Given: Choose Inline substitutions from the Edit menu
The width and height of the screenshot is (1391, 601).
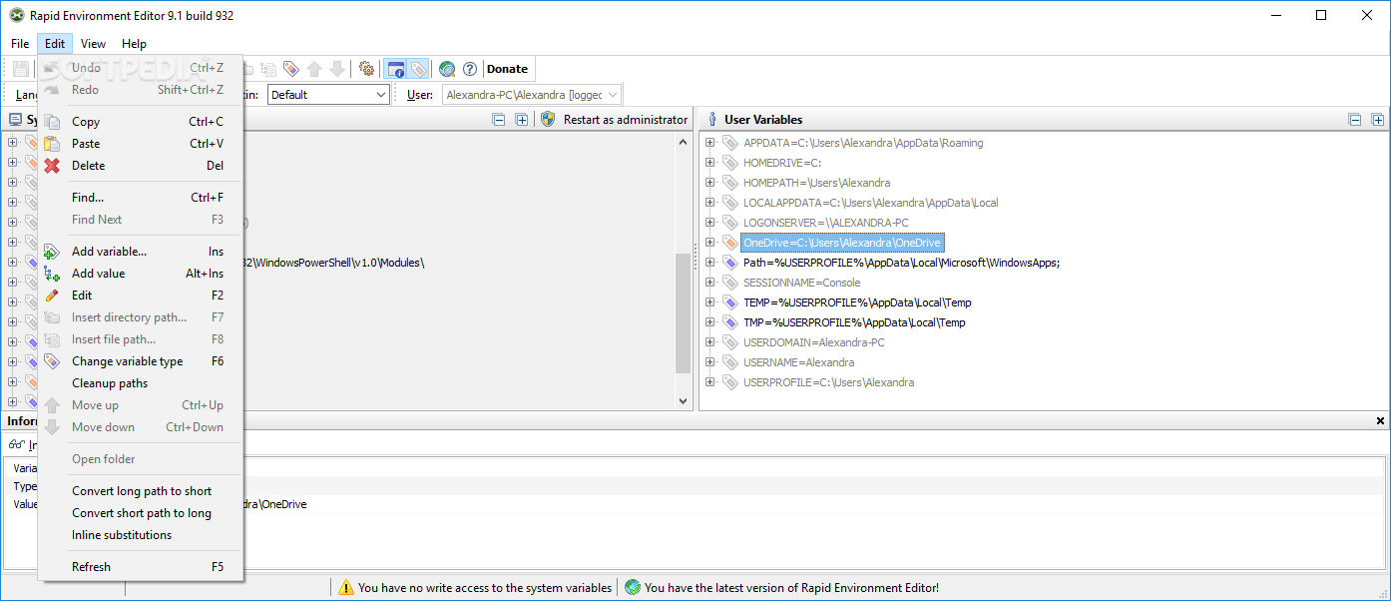Looking at the screenshot, I should click(x=140, y=535).
